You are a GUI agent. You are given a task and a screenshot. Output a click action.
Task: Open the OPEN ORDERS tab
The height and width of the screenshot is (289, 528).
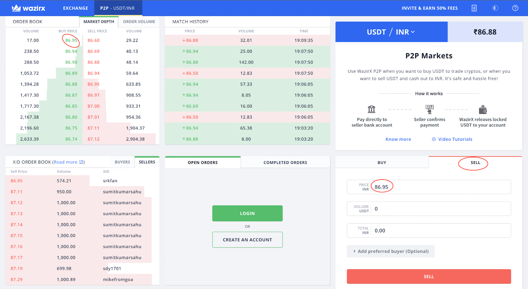(x=203, y=162)
